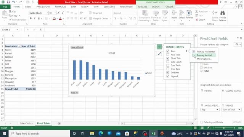Click the Save icon in quick access toolbar
This screenshot has height=137, width=244.
[x=8, y=2]
